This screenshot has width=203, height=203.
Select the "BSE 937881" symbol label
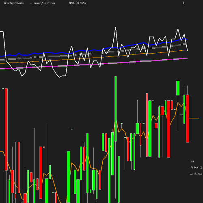[78, 3]
